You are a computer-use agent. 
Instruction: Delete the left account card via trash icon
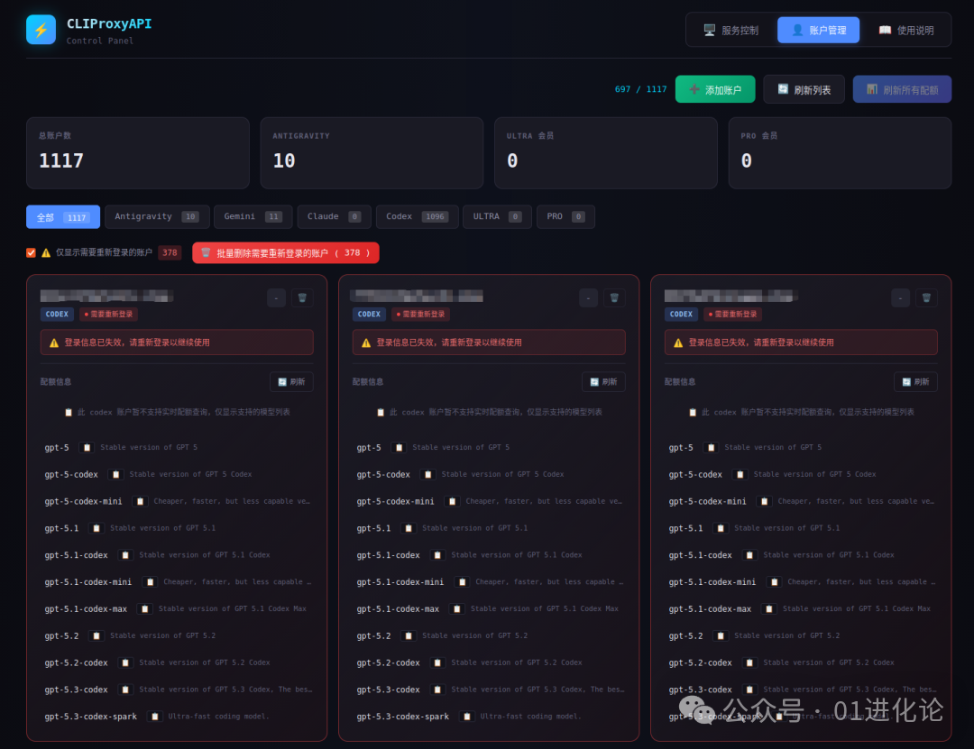coord(302,298)
